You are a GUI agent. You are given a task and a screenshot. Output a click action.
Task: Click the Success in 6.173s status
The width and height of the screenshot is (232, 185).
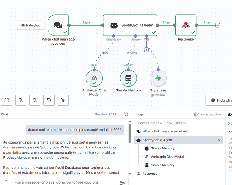click(149, 123)
